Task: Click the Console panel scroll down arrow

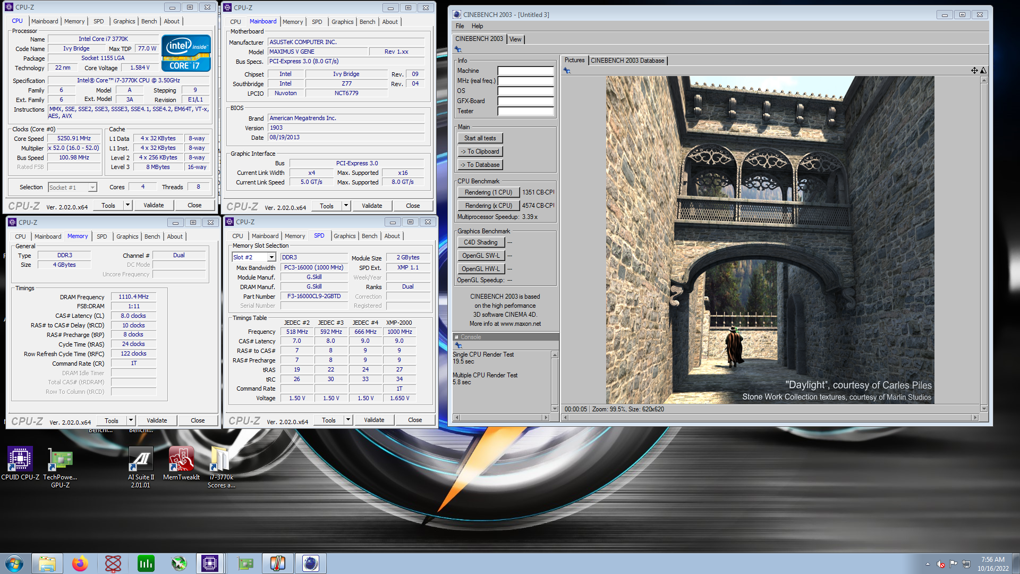Action: tap(555, 409)
